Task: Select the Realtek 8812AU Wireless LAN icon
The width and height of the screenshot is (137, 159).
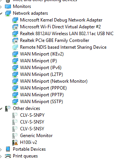Action: tap(15, 34)
